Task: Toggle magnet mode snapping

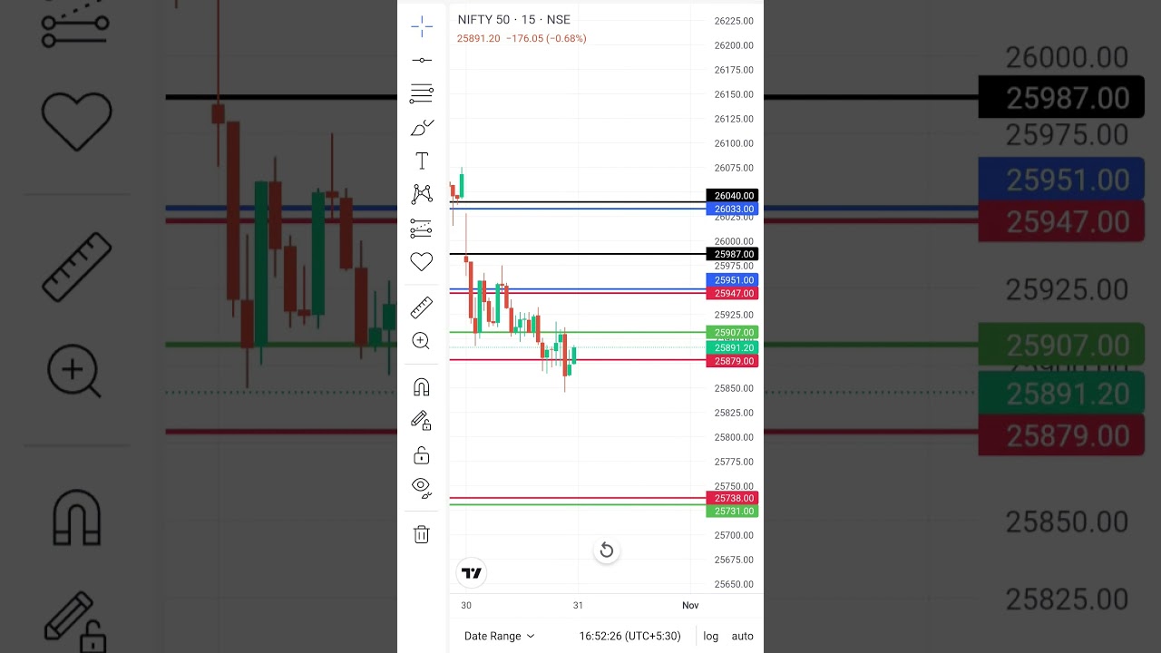Action: pyautogui.click(x=422, y=387)
